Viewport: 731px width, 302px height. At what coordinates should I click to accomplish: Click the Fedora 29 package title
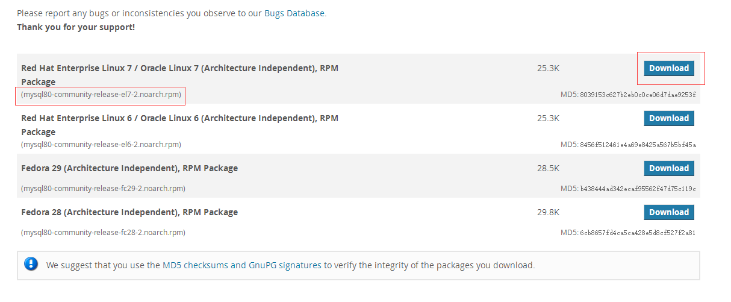[x=129, y=168]
